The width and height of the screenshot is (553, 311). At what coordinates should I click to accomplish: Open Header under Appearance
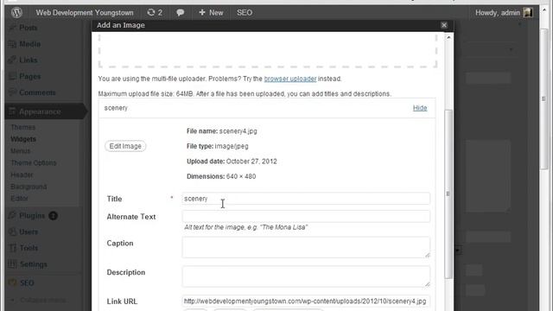22,175
